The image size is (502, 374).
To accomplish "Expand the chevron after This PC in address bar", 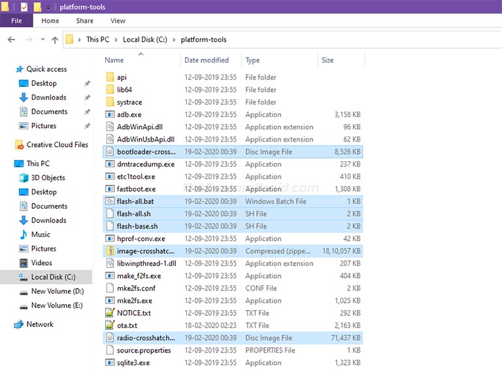I will (116, 40).
